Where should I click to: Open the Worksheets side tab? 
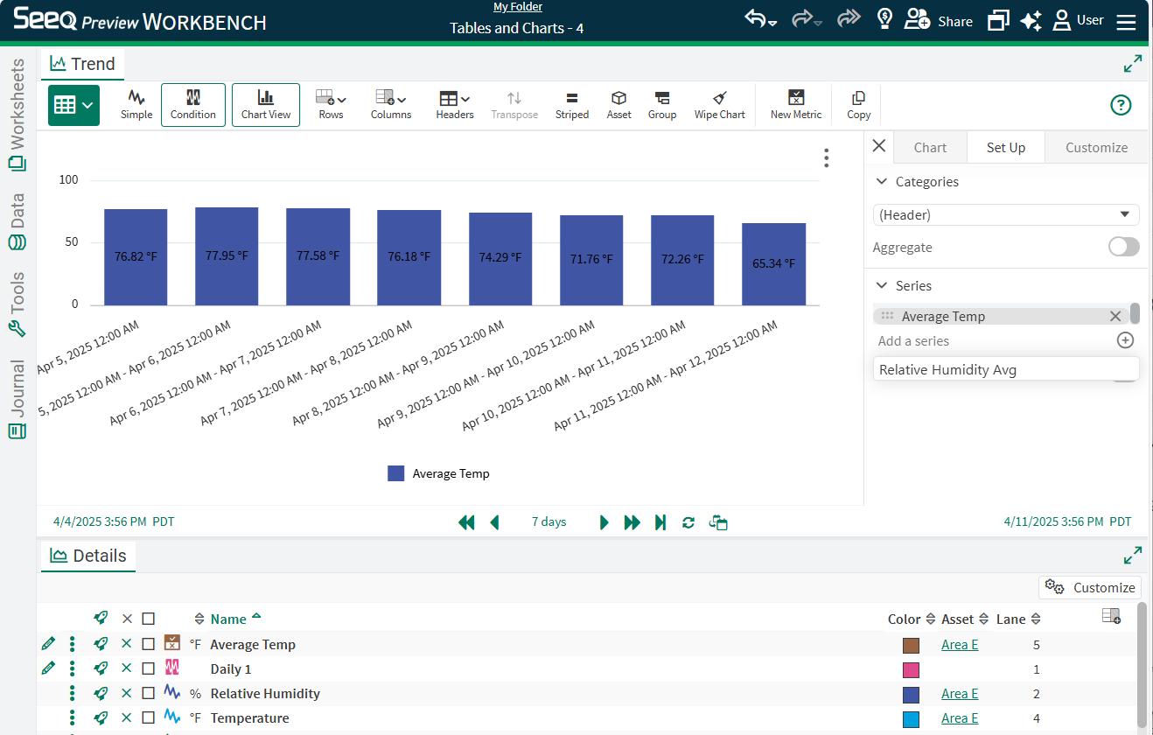pyautogui.click(x=17, y=114)
